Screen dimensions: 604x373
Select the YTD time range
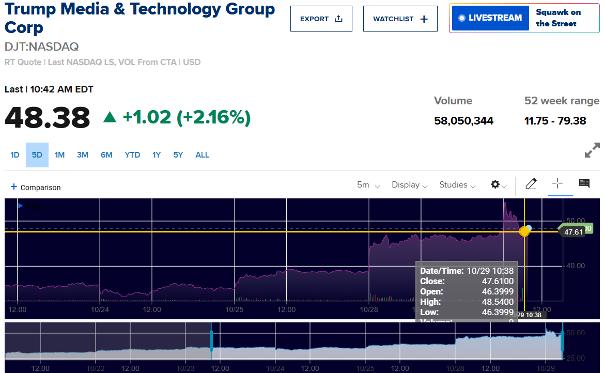coord(132,155)
